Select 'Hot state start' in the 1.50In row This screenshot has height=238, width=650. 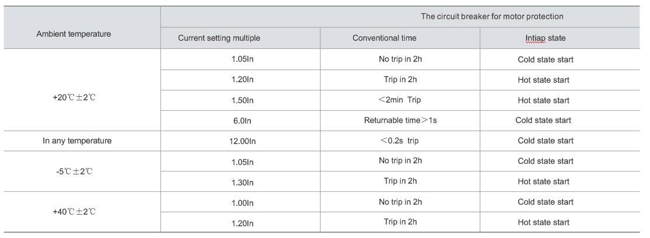(543, 100)
